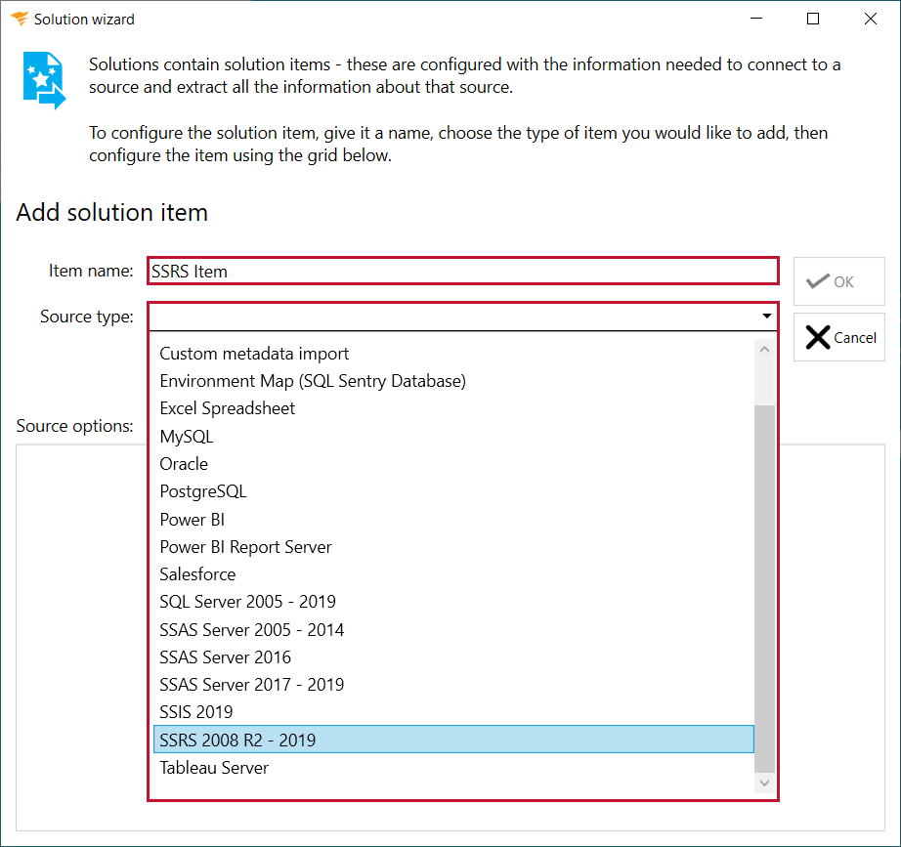The width and height of the screenshot is (901, 847).
Task: Choose SSAS Server 2017 - 2019
Action: (453, 685)
